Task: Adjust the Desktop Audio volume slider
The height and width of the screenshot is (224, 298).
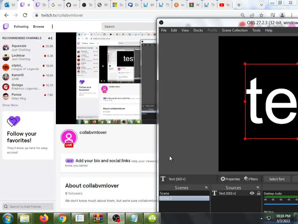Action: [x=281, y=204]
